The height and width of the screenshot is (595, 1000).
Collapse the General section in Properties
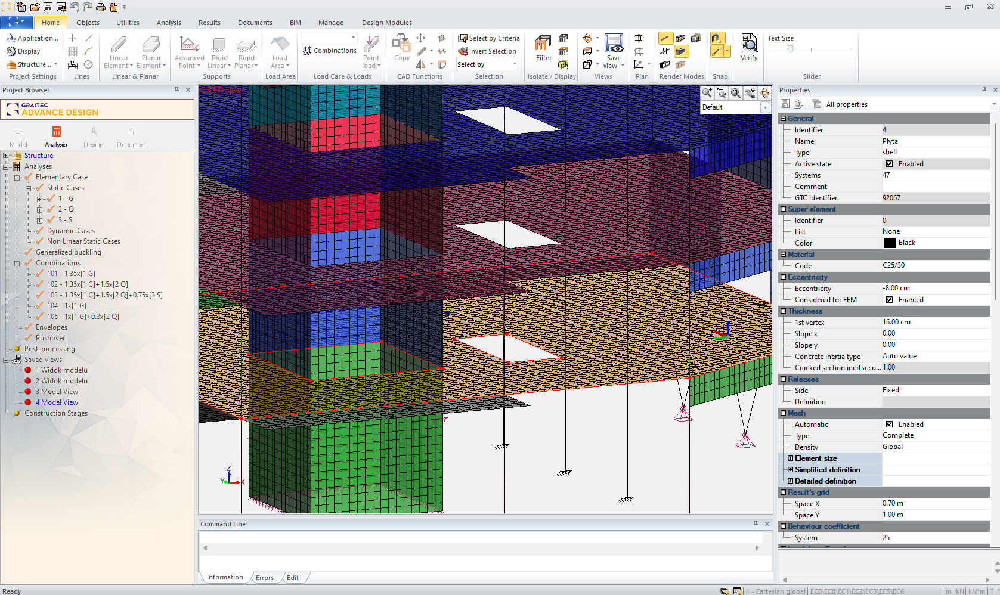784,119
